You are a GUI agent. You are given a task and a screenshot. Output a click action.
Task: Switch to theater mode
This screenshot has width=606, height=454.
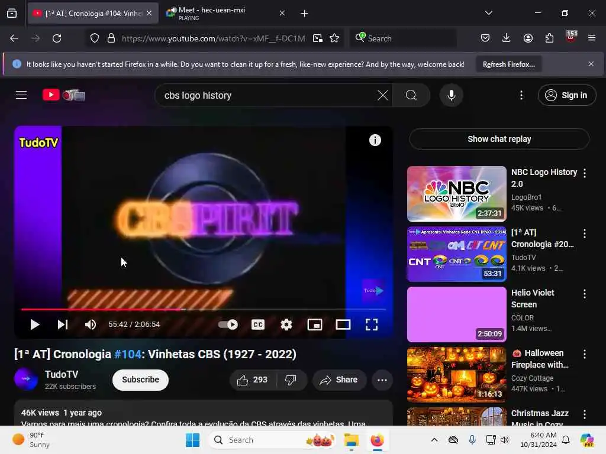point(343,325)
